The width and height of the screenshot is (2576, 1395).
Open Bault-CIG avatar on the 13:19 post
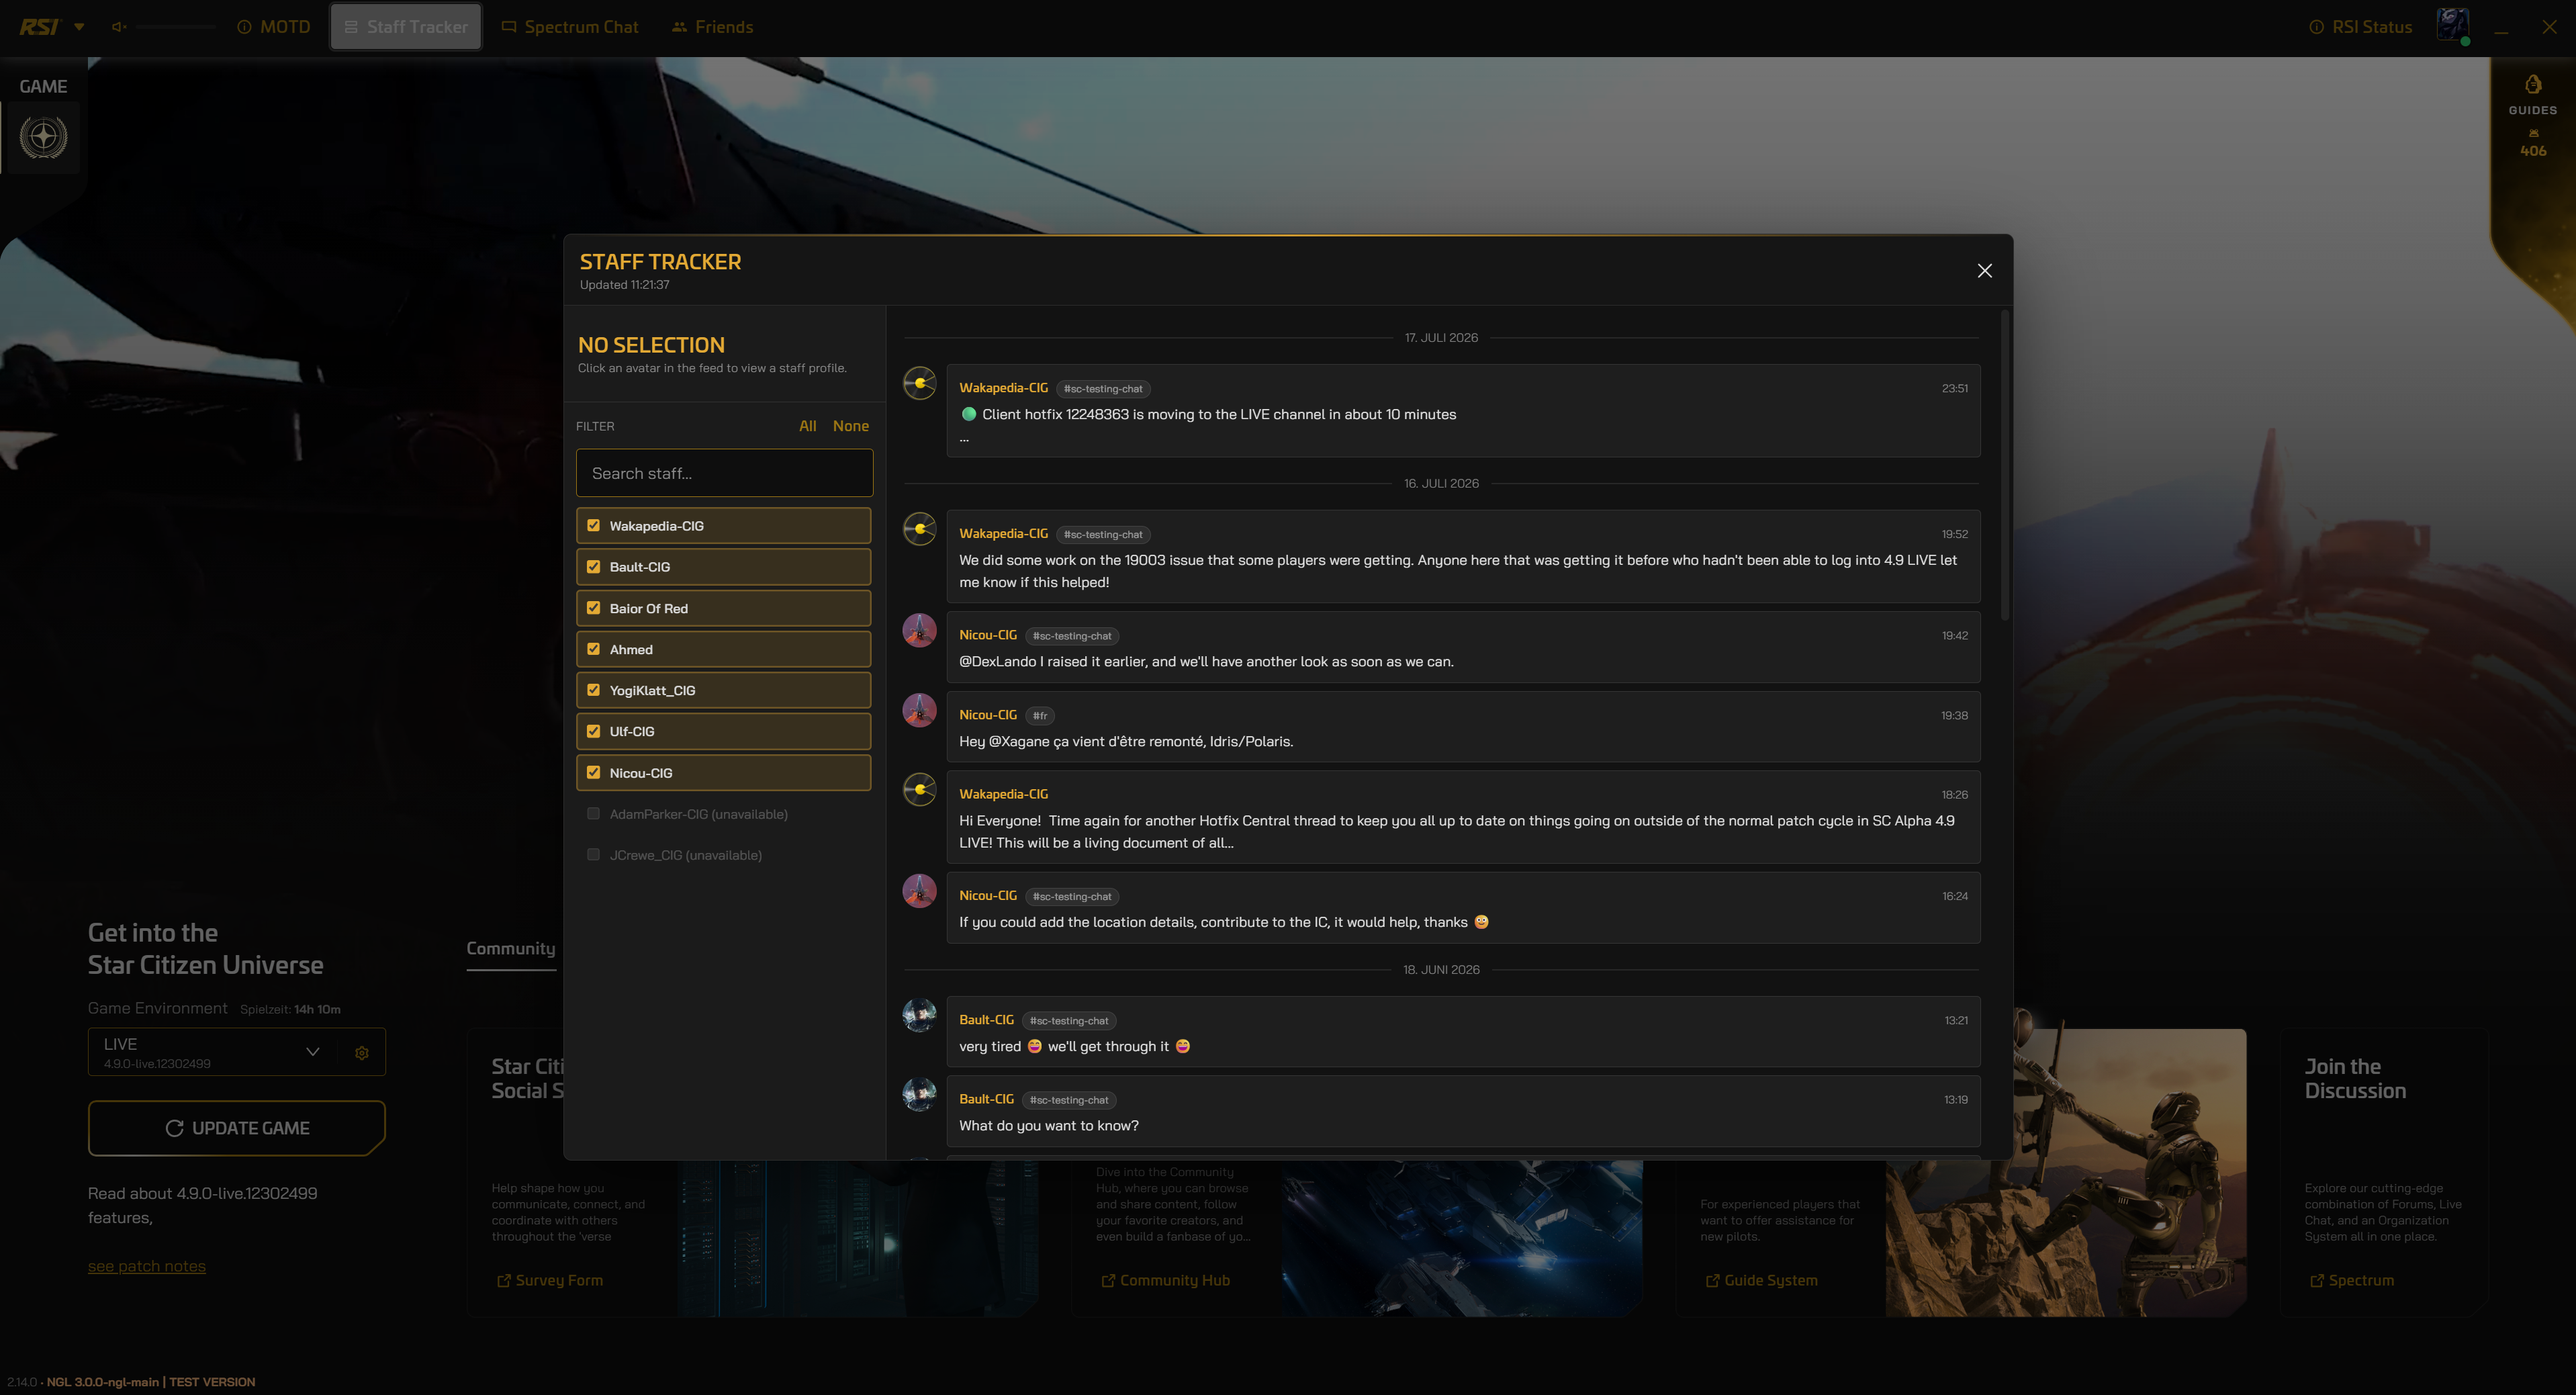pyautogui.click(x=919, y=1094)
